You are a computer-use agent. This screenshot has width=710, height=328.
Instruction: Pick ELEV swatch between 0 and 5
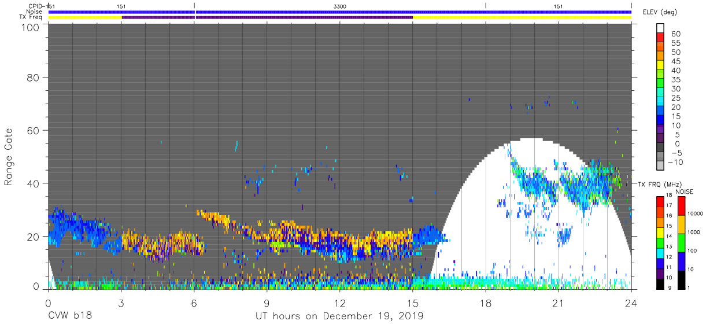[x=660, y=138]
